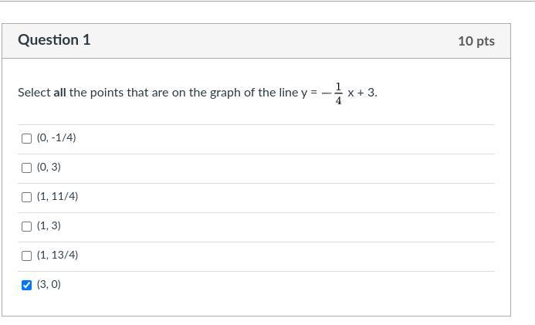535x325 pixels.
Task: Click the "y =" part of equation
Action: [309, 93]
